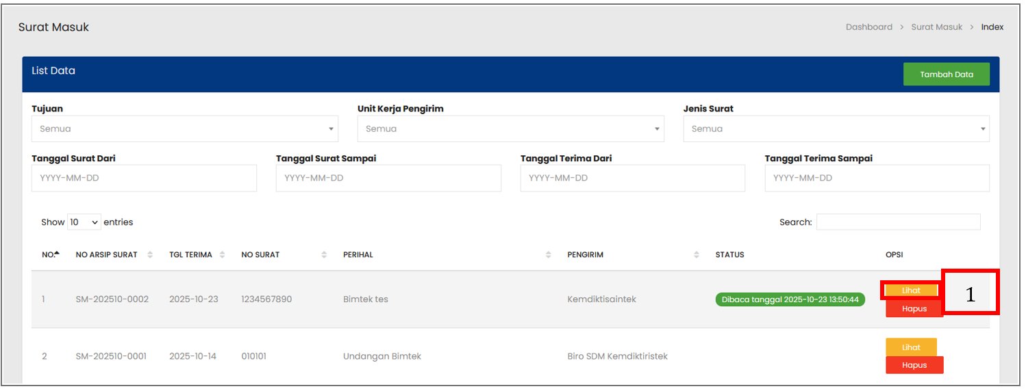Sort by PENGIRIM column arrows

[x=697, y=255]
